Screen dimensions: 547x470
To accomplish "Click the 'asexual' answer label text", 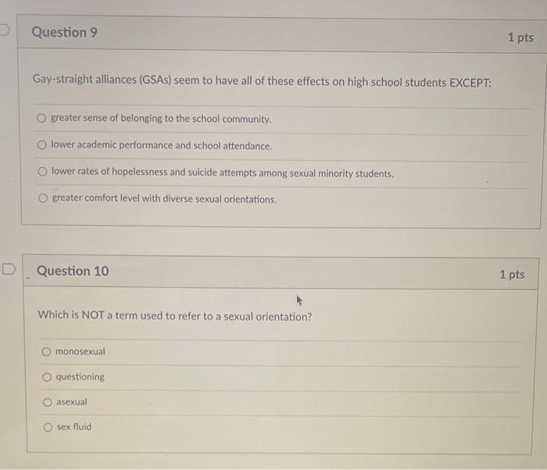I will click(x=72, y=402).
